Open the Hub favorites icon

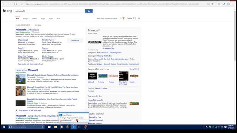[x=219, y=4]
